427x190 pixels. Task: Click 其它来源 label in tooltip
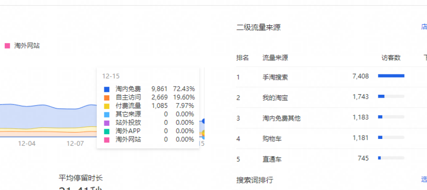(x=128, y=114)
